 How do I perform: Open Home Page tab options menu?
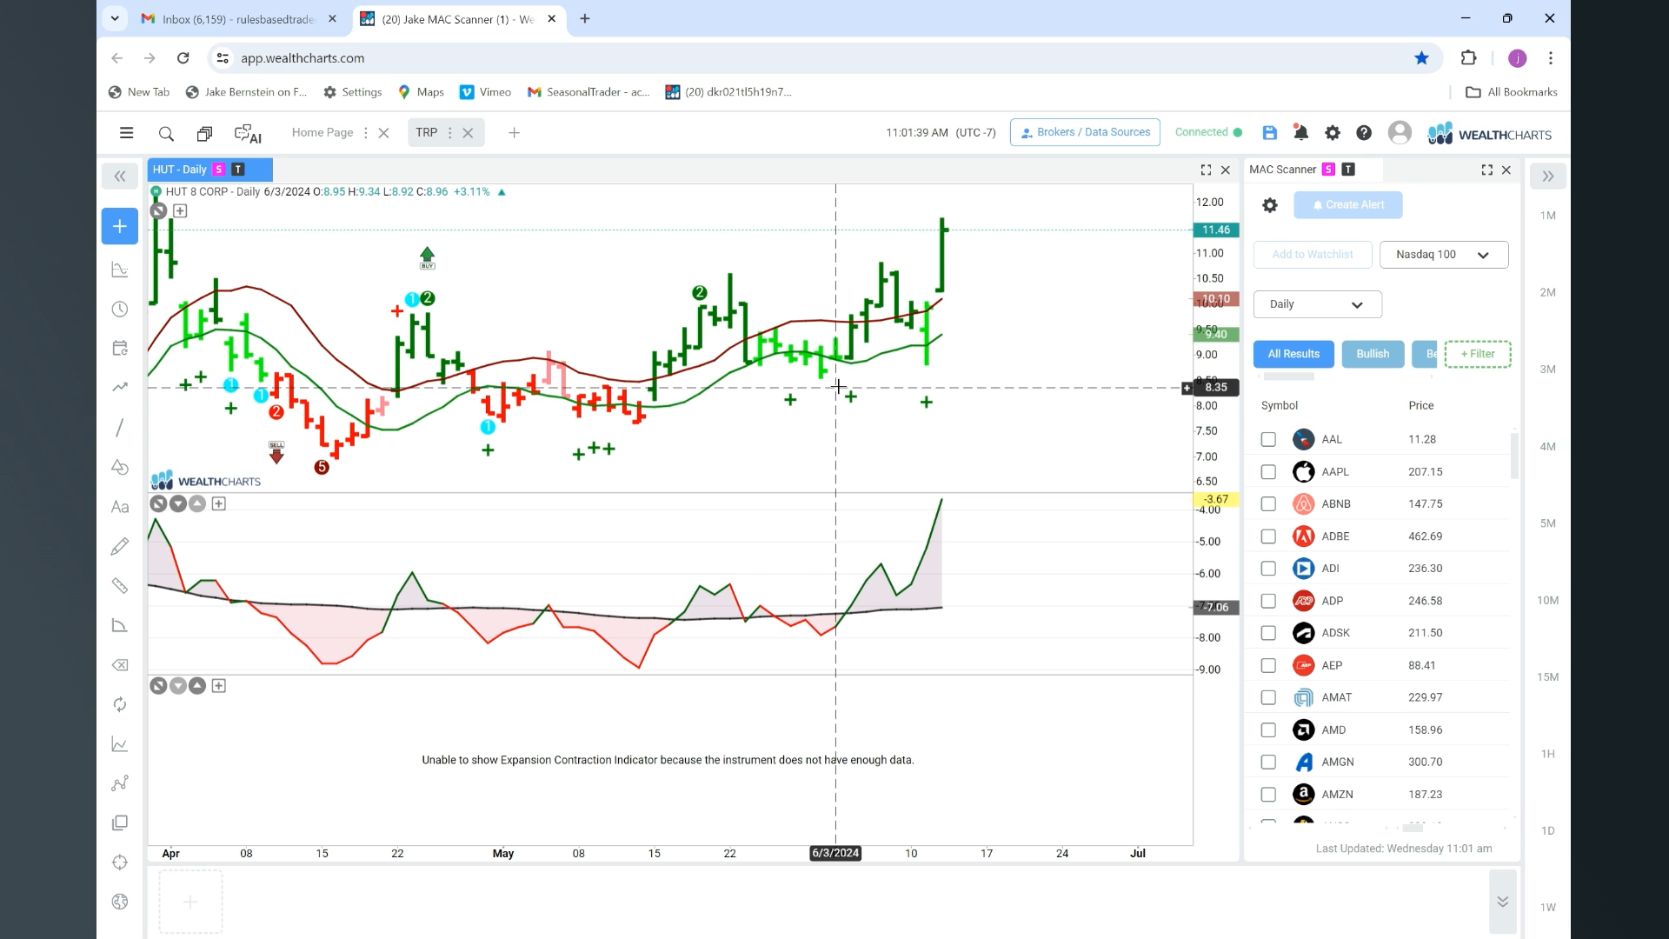(x=365, y=133)
